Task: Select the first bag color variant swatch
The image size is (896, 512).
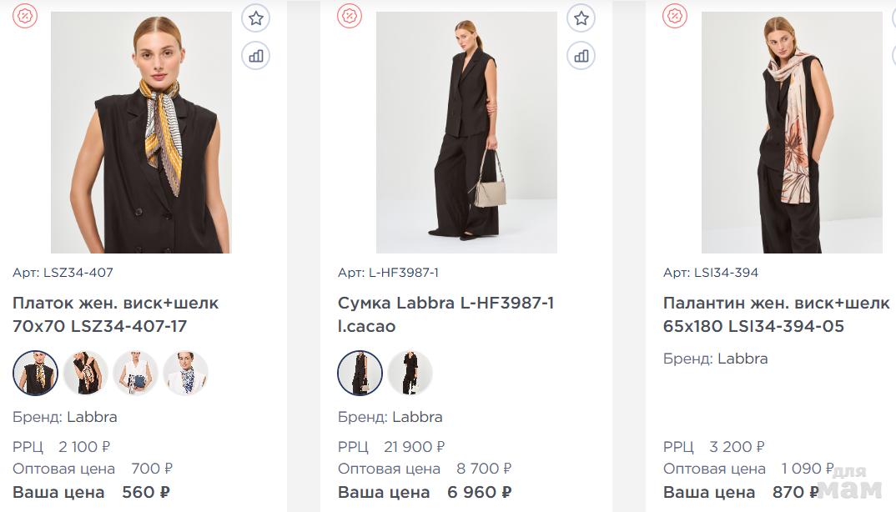Action: pos(360,373)
